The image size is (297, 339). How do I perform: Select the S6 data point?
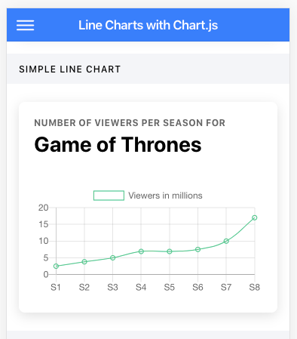198,249
